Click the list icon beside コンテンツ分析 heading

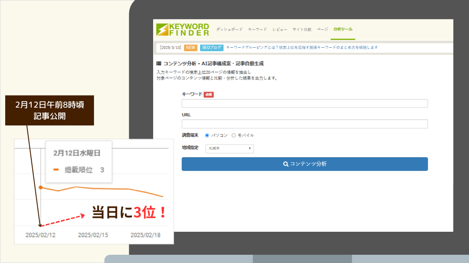click(x=159, y=64)
